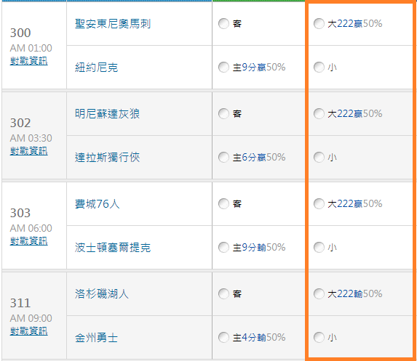The image size is (417, 361).
Task: Open 對戰資訊 link for game 311
Action: point(28,330)
